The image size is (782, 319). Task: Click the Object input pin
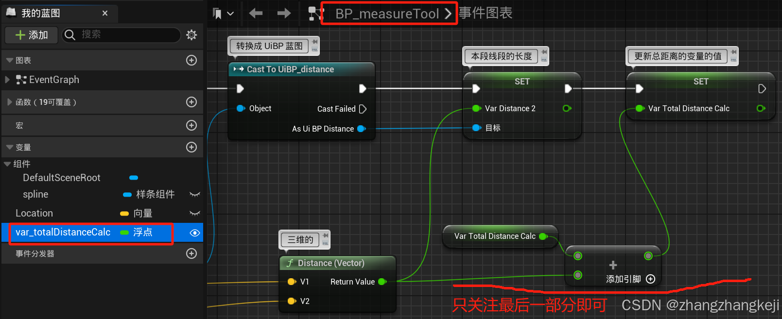point(241,108)
